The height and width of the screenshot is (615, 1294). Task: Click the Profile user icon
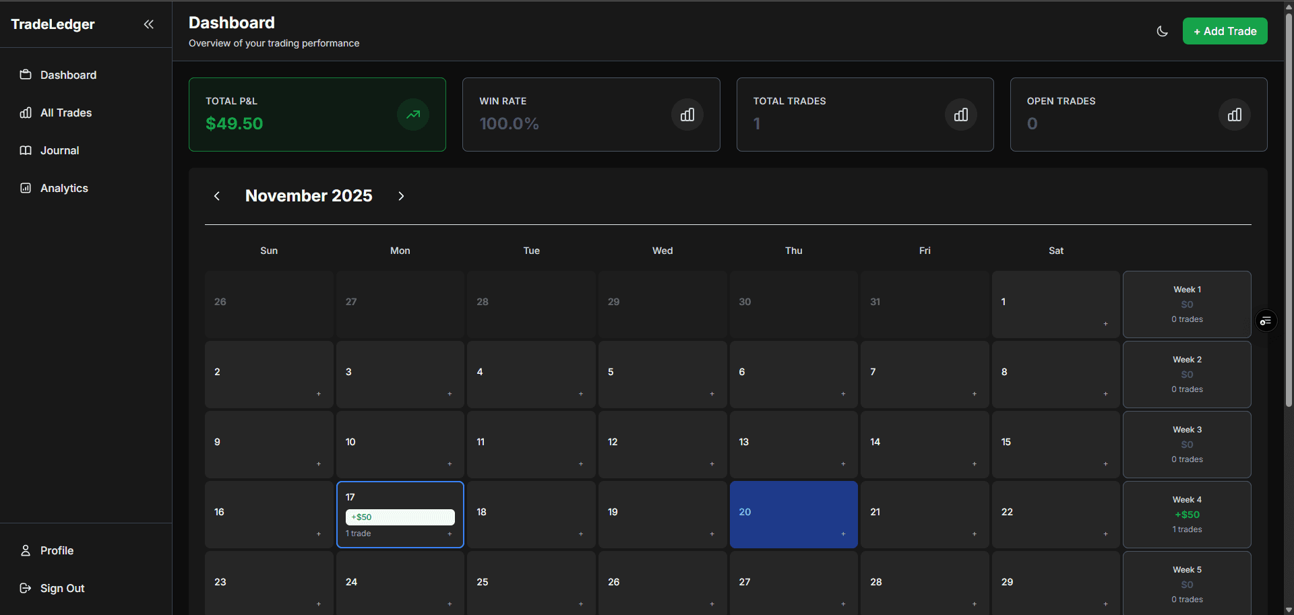[x=26, y=550]
